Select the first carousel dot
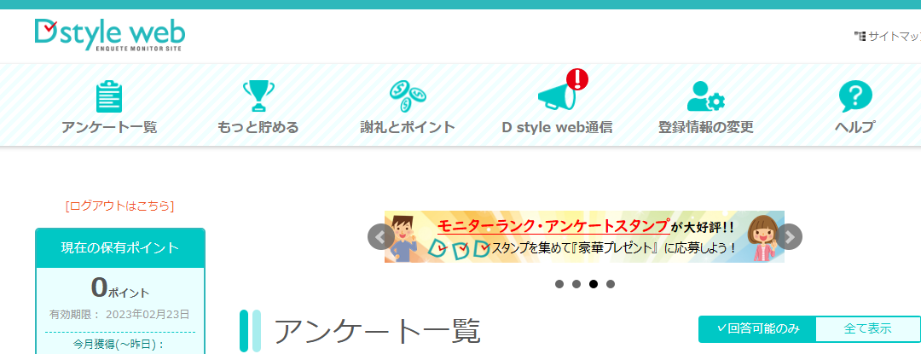This screenshot has width=921, height=354. click(559, 284)
